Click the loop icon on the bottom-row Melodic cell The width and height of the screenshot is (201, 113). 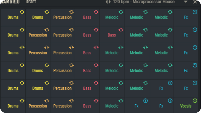[121, 101]
